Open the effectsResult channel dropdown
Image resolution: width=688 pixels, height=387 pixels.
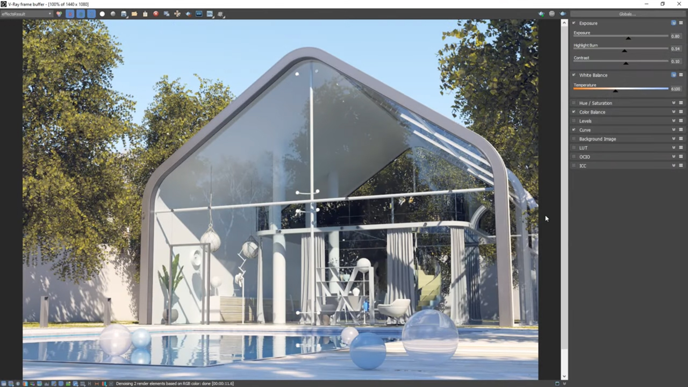coord(26,14)
